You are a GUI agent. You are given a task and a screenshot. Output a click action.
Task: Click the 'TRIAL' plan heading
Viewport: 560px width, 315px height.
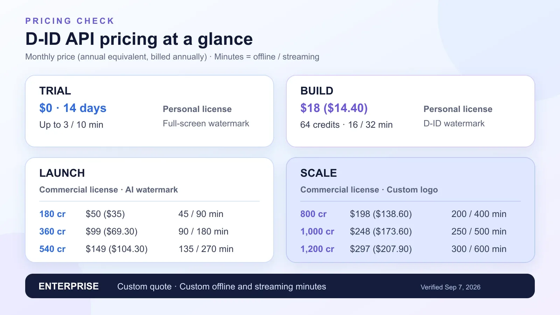(55, 91)
